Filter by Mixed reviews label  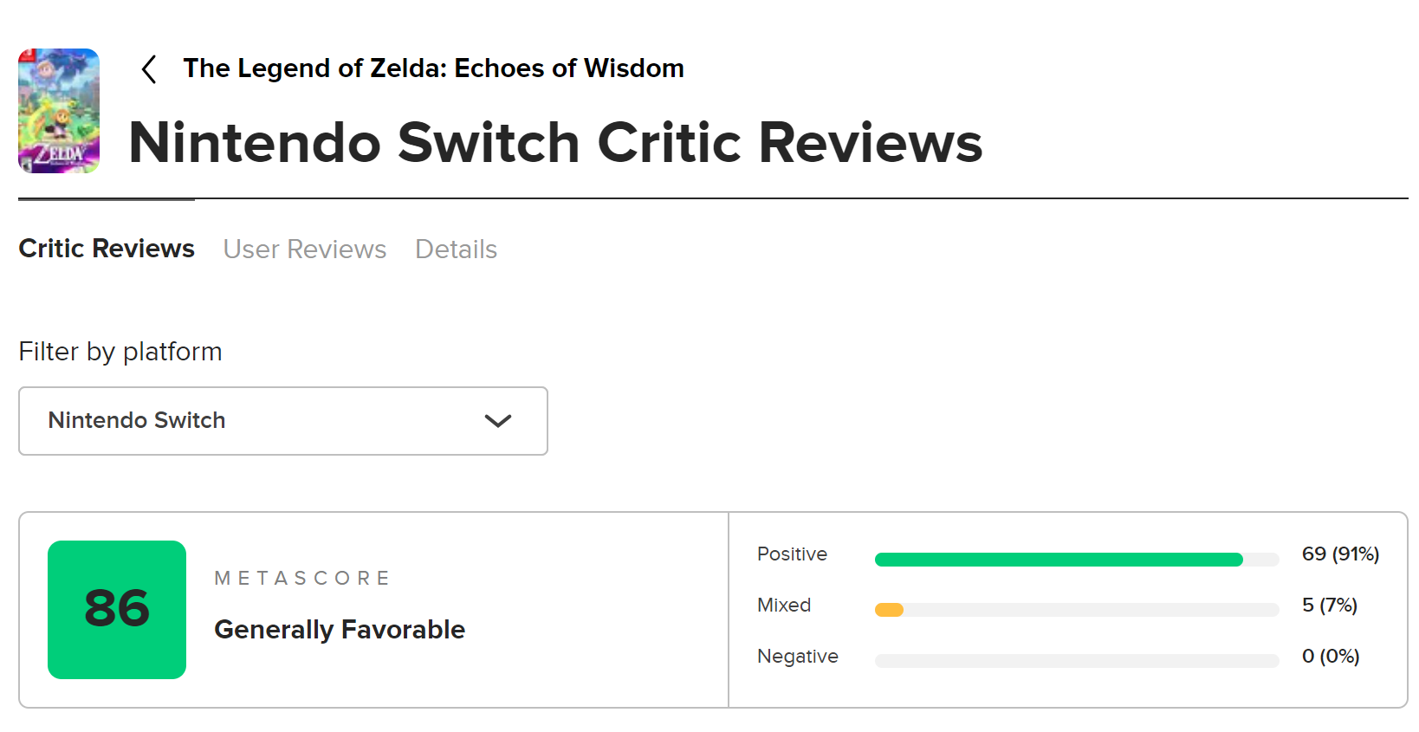784,606
